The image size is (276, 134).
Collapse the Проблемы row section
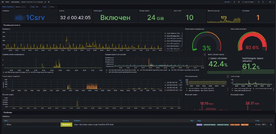click(7, 112)
